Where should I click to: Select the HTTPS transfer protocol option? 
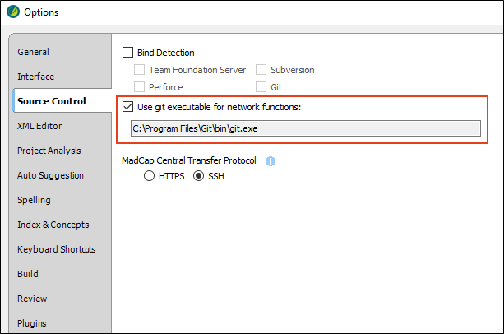click(149, 176)
